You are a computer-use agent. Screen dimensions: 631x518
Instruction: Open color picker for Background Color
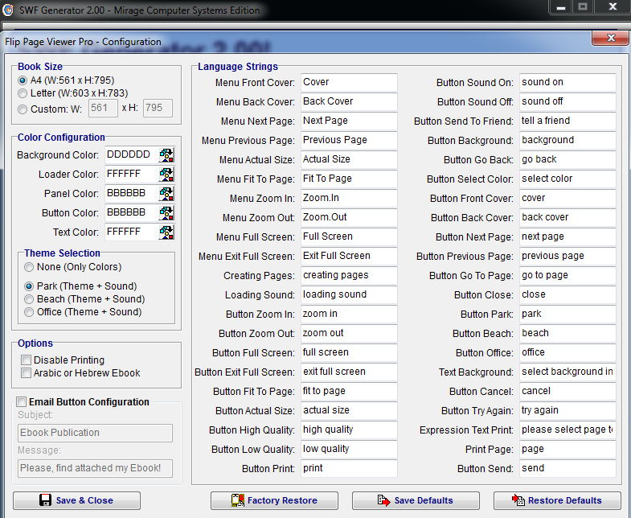(166, 155)
